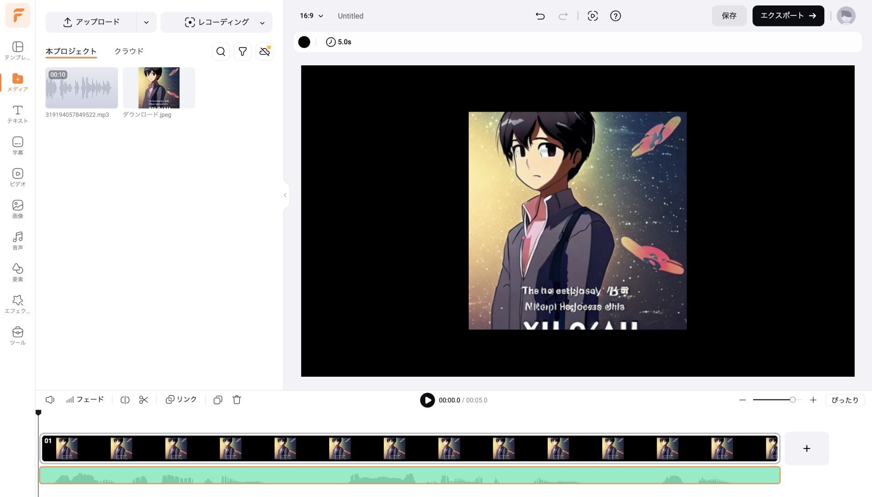Click the 保存 button

[x=729, y=16]
